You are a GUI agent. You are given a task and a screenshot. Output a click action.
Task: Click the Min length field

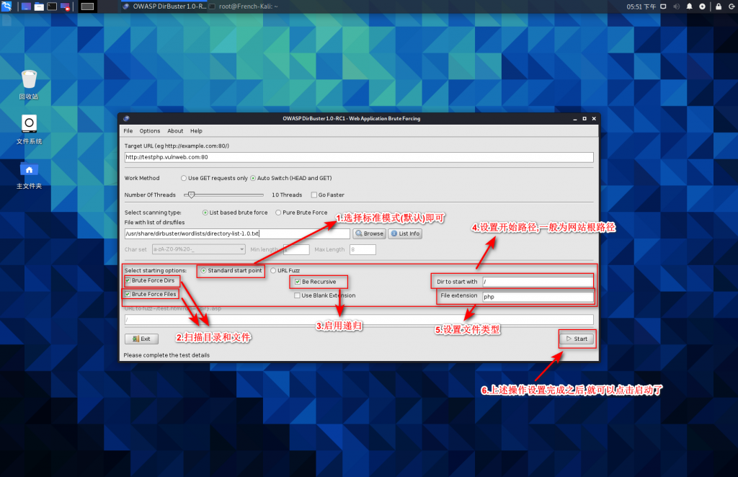point(296,249)
